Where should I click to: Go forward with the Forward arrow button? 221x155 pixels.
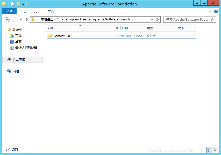click(15, 20)
